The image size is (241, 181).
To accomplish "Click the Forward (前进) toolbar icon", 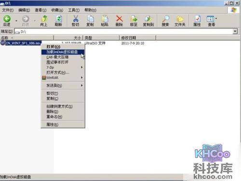I will coord(26,19).
